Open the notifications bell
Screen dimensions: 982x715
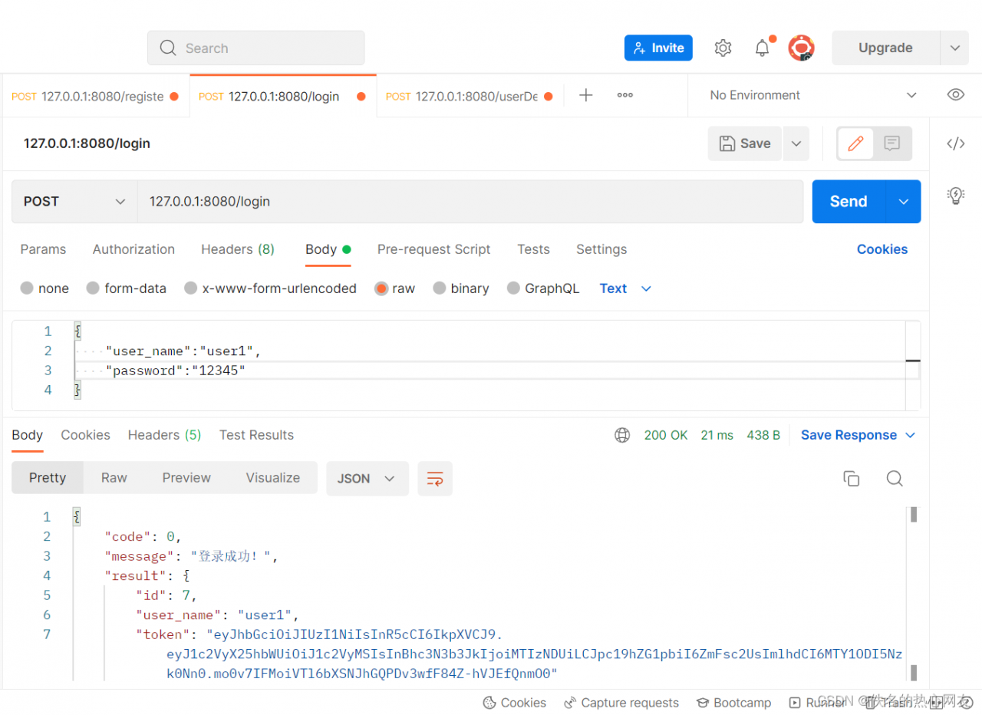click(762, 48)
